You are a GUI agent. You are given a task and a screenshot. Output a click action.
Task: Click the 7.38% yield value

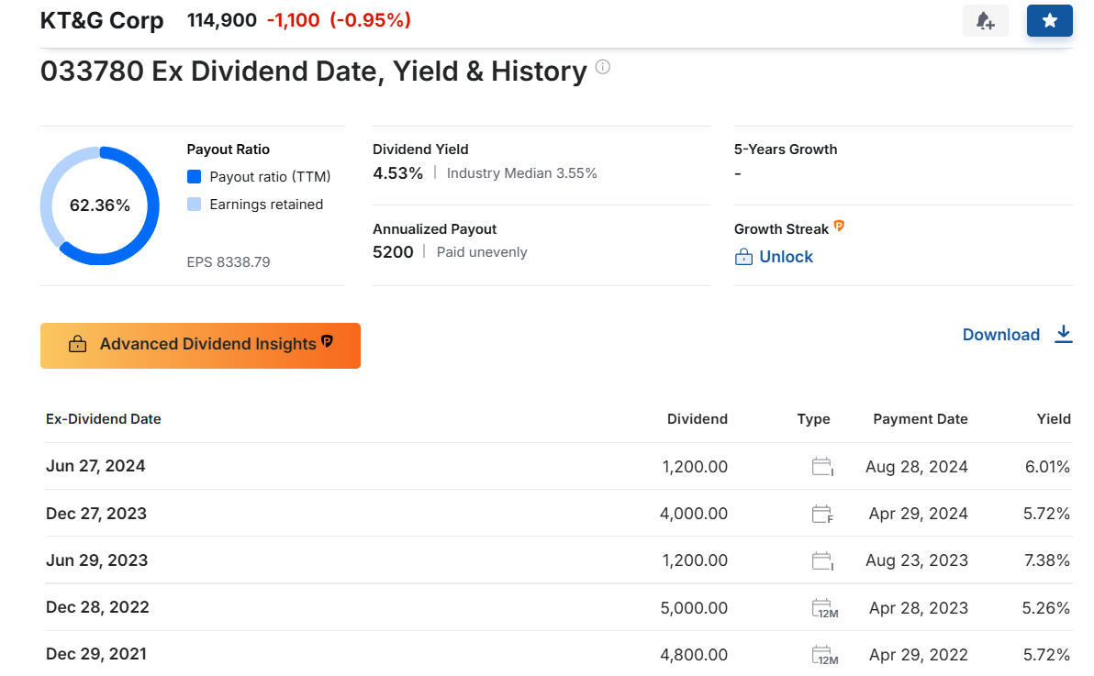pyautogui.click(x=1047, y=561)
